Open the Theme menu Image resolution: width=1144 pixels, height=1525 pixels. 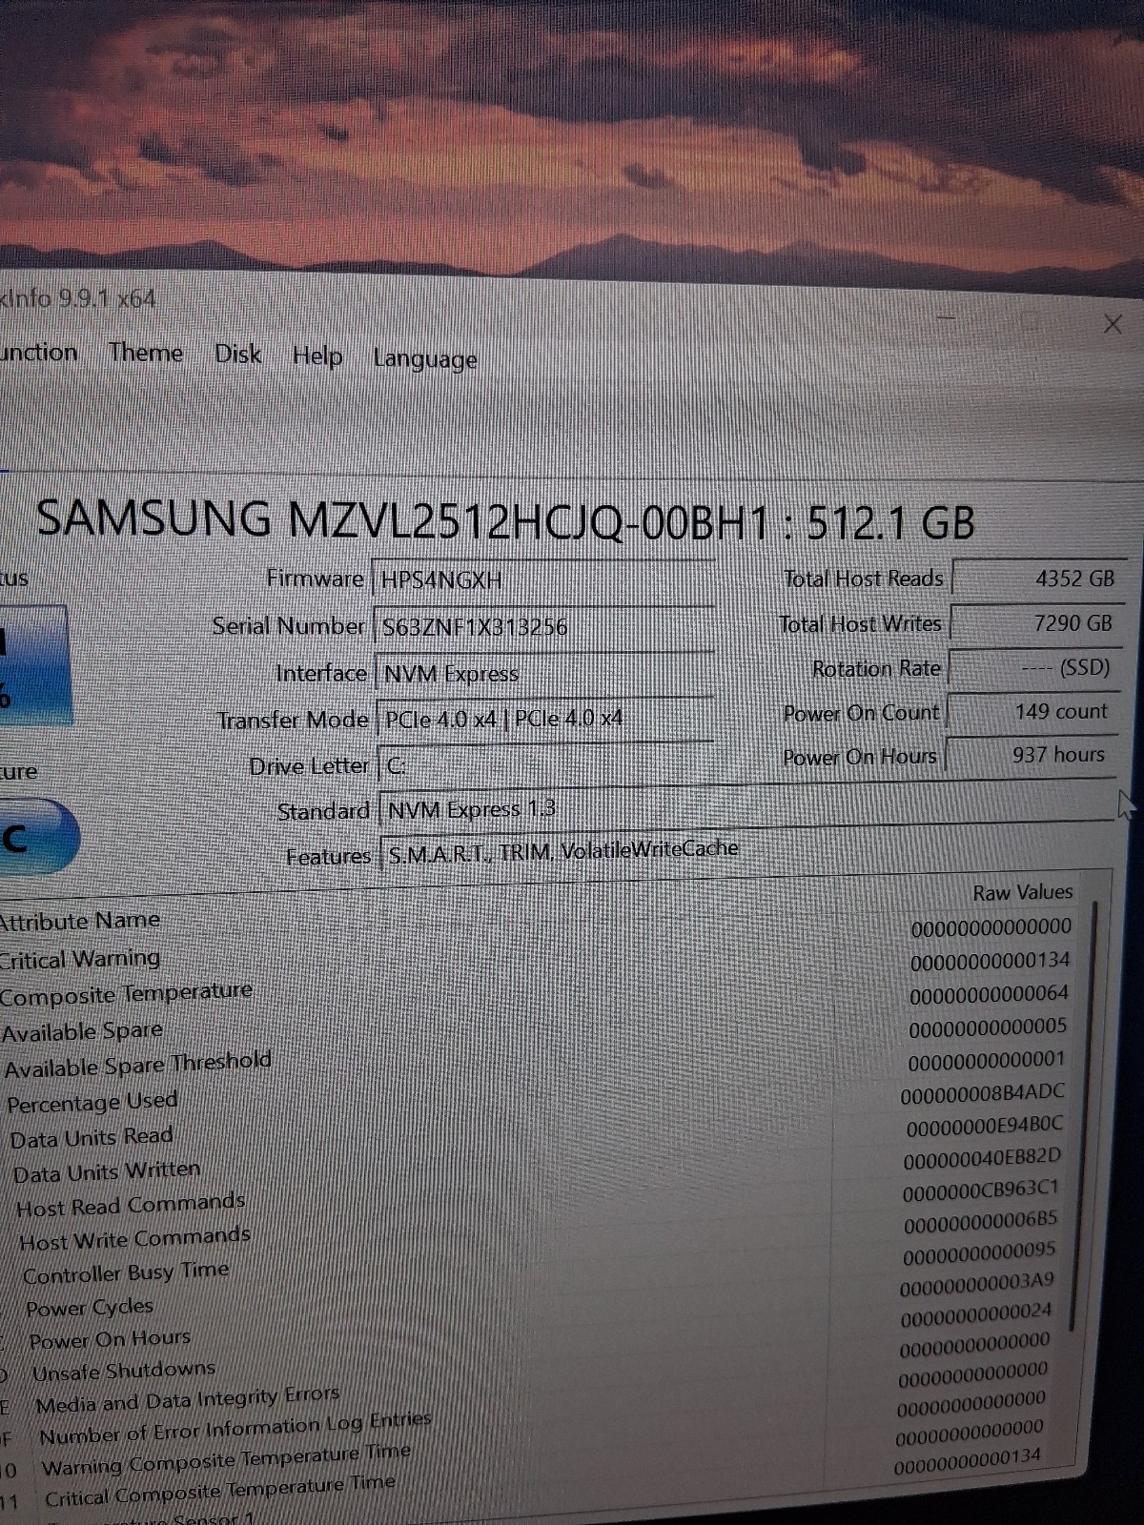[x=146, y=353]
